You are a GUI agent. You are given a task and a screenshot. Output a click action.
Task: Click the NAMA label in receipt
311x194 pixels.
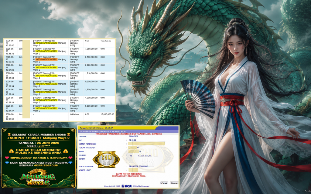point(81,152)
